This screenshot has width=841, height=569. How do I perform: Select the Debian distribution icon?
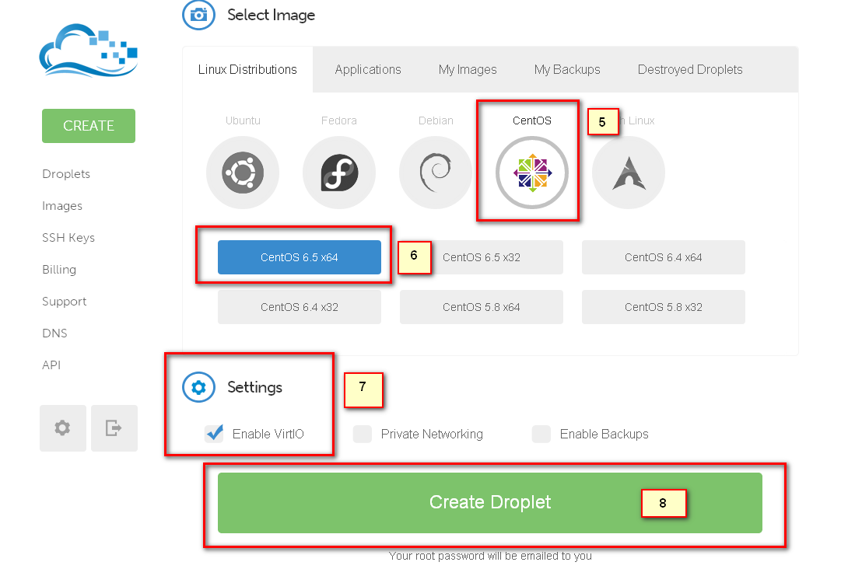click(436, 173)
